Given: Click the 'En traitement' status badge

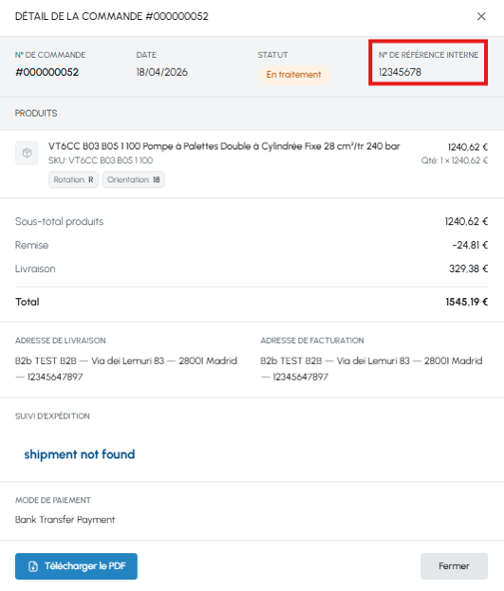Looking at the screenshot, I should click(293, 75).
